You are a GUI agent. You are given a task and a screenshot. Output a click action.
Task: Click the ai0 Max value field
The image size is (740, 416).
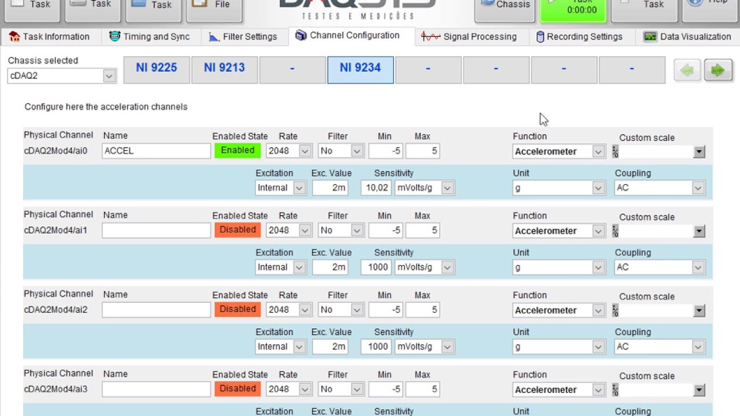(423, 151)
